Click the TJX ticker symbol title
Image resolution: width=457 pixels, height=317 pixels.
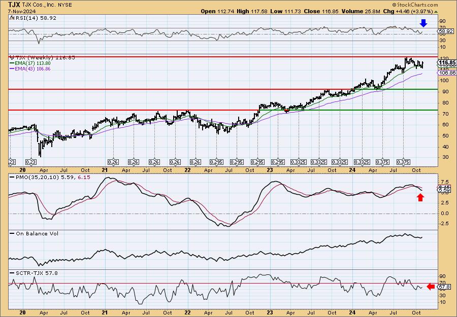pos(14,5)
